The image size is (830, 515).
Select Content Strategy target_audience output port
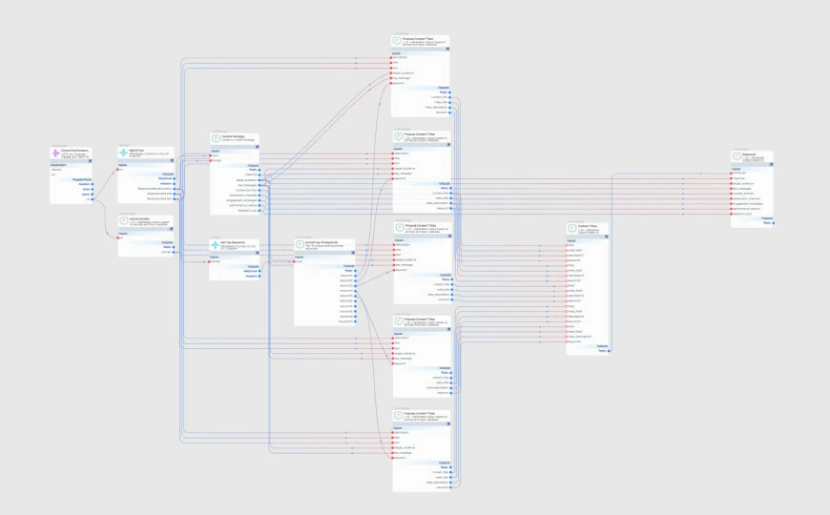click(259, 180)
